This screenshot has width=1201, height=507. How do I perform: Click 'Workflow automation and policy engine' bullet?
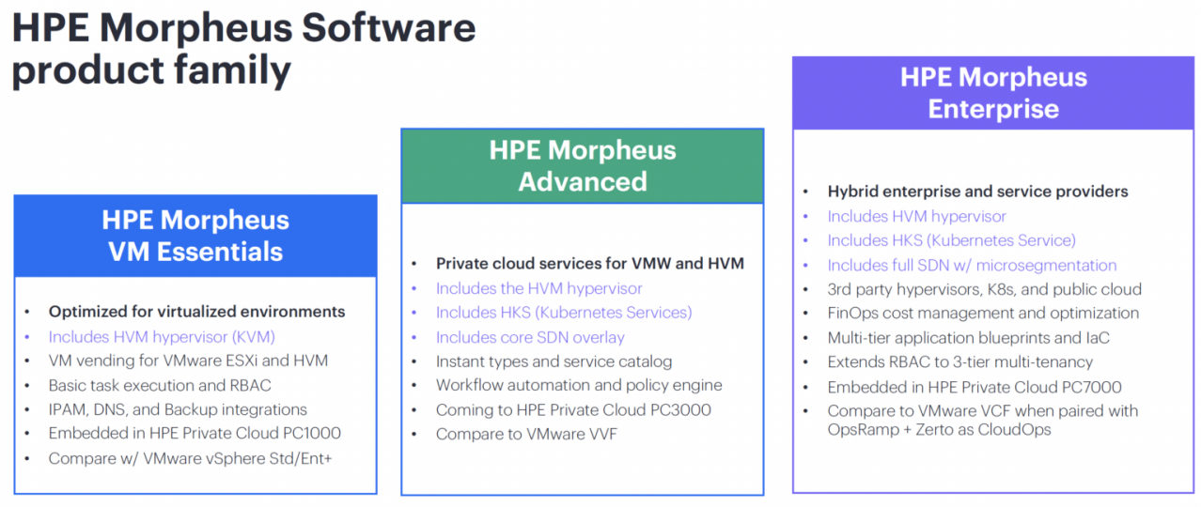tap(579, 386)
